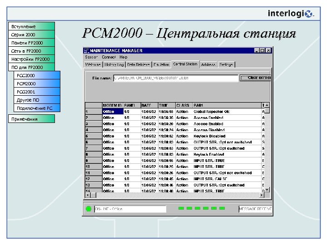
Task: Click the Clear screen button
Action: click(255, 78)
